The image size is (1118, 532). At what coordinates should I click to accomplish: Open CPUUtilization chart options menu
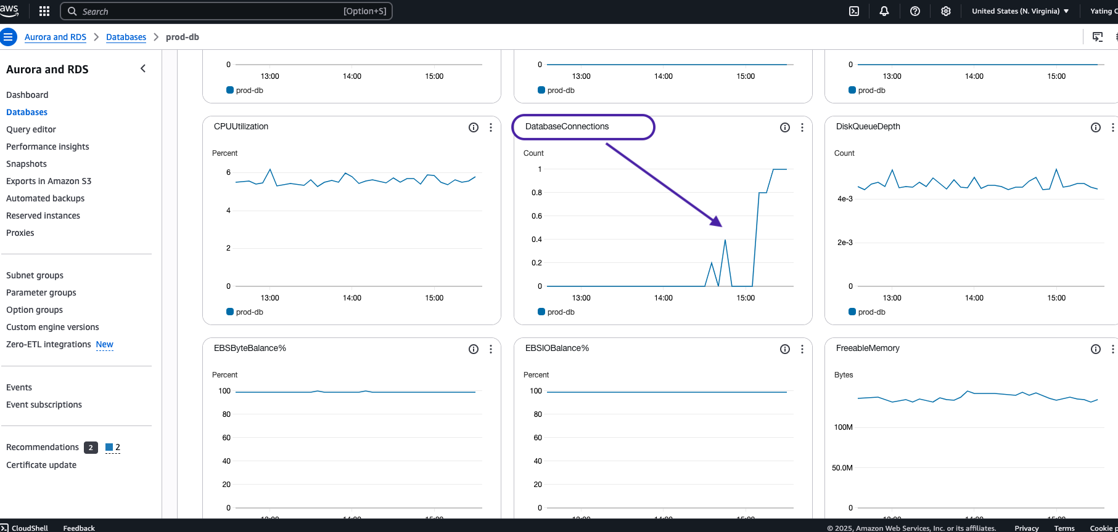491,127
